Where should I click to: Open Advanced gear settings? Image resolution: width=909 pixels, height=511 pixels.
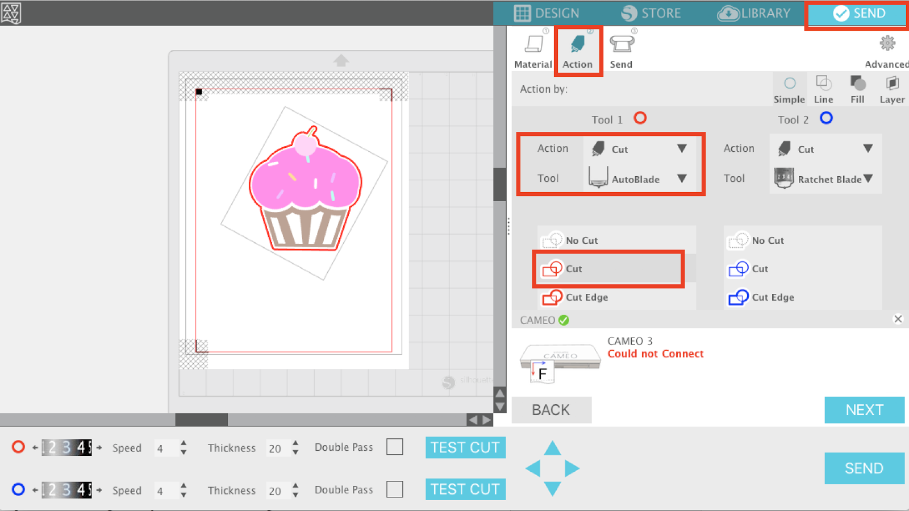click(887, 43)
